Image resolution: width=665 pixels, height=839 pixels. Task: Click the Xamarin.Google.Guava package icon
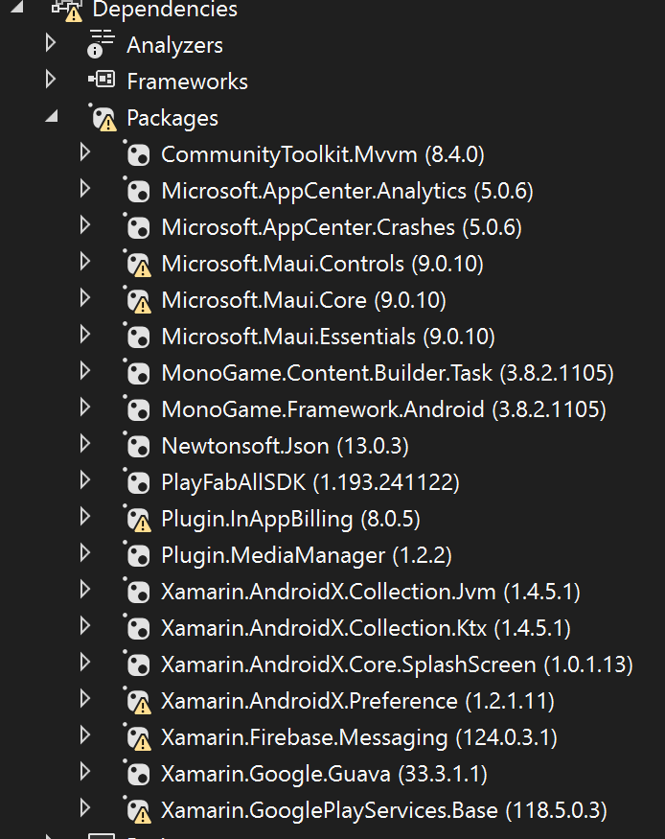coord(138,774)
